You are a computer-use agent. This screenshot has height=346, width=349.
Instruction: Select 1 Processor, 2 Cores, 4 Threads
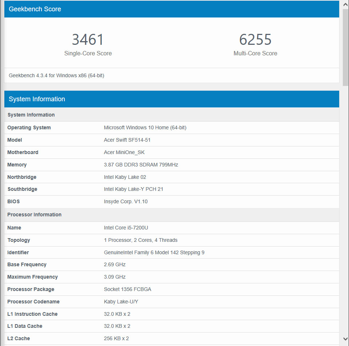tap(141, 240)
